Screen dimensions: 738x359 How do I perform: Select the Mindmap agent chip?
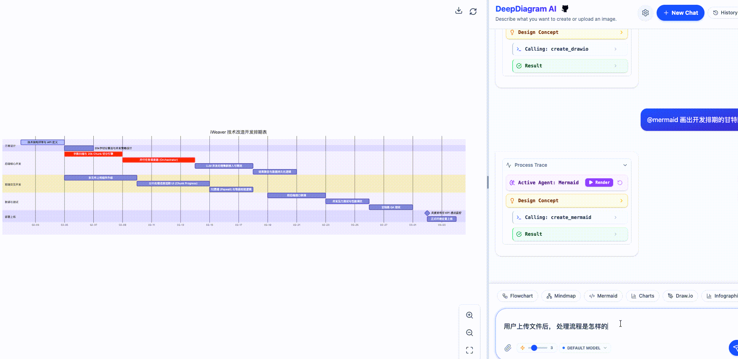tap(561, 296)
